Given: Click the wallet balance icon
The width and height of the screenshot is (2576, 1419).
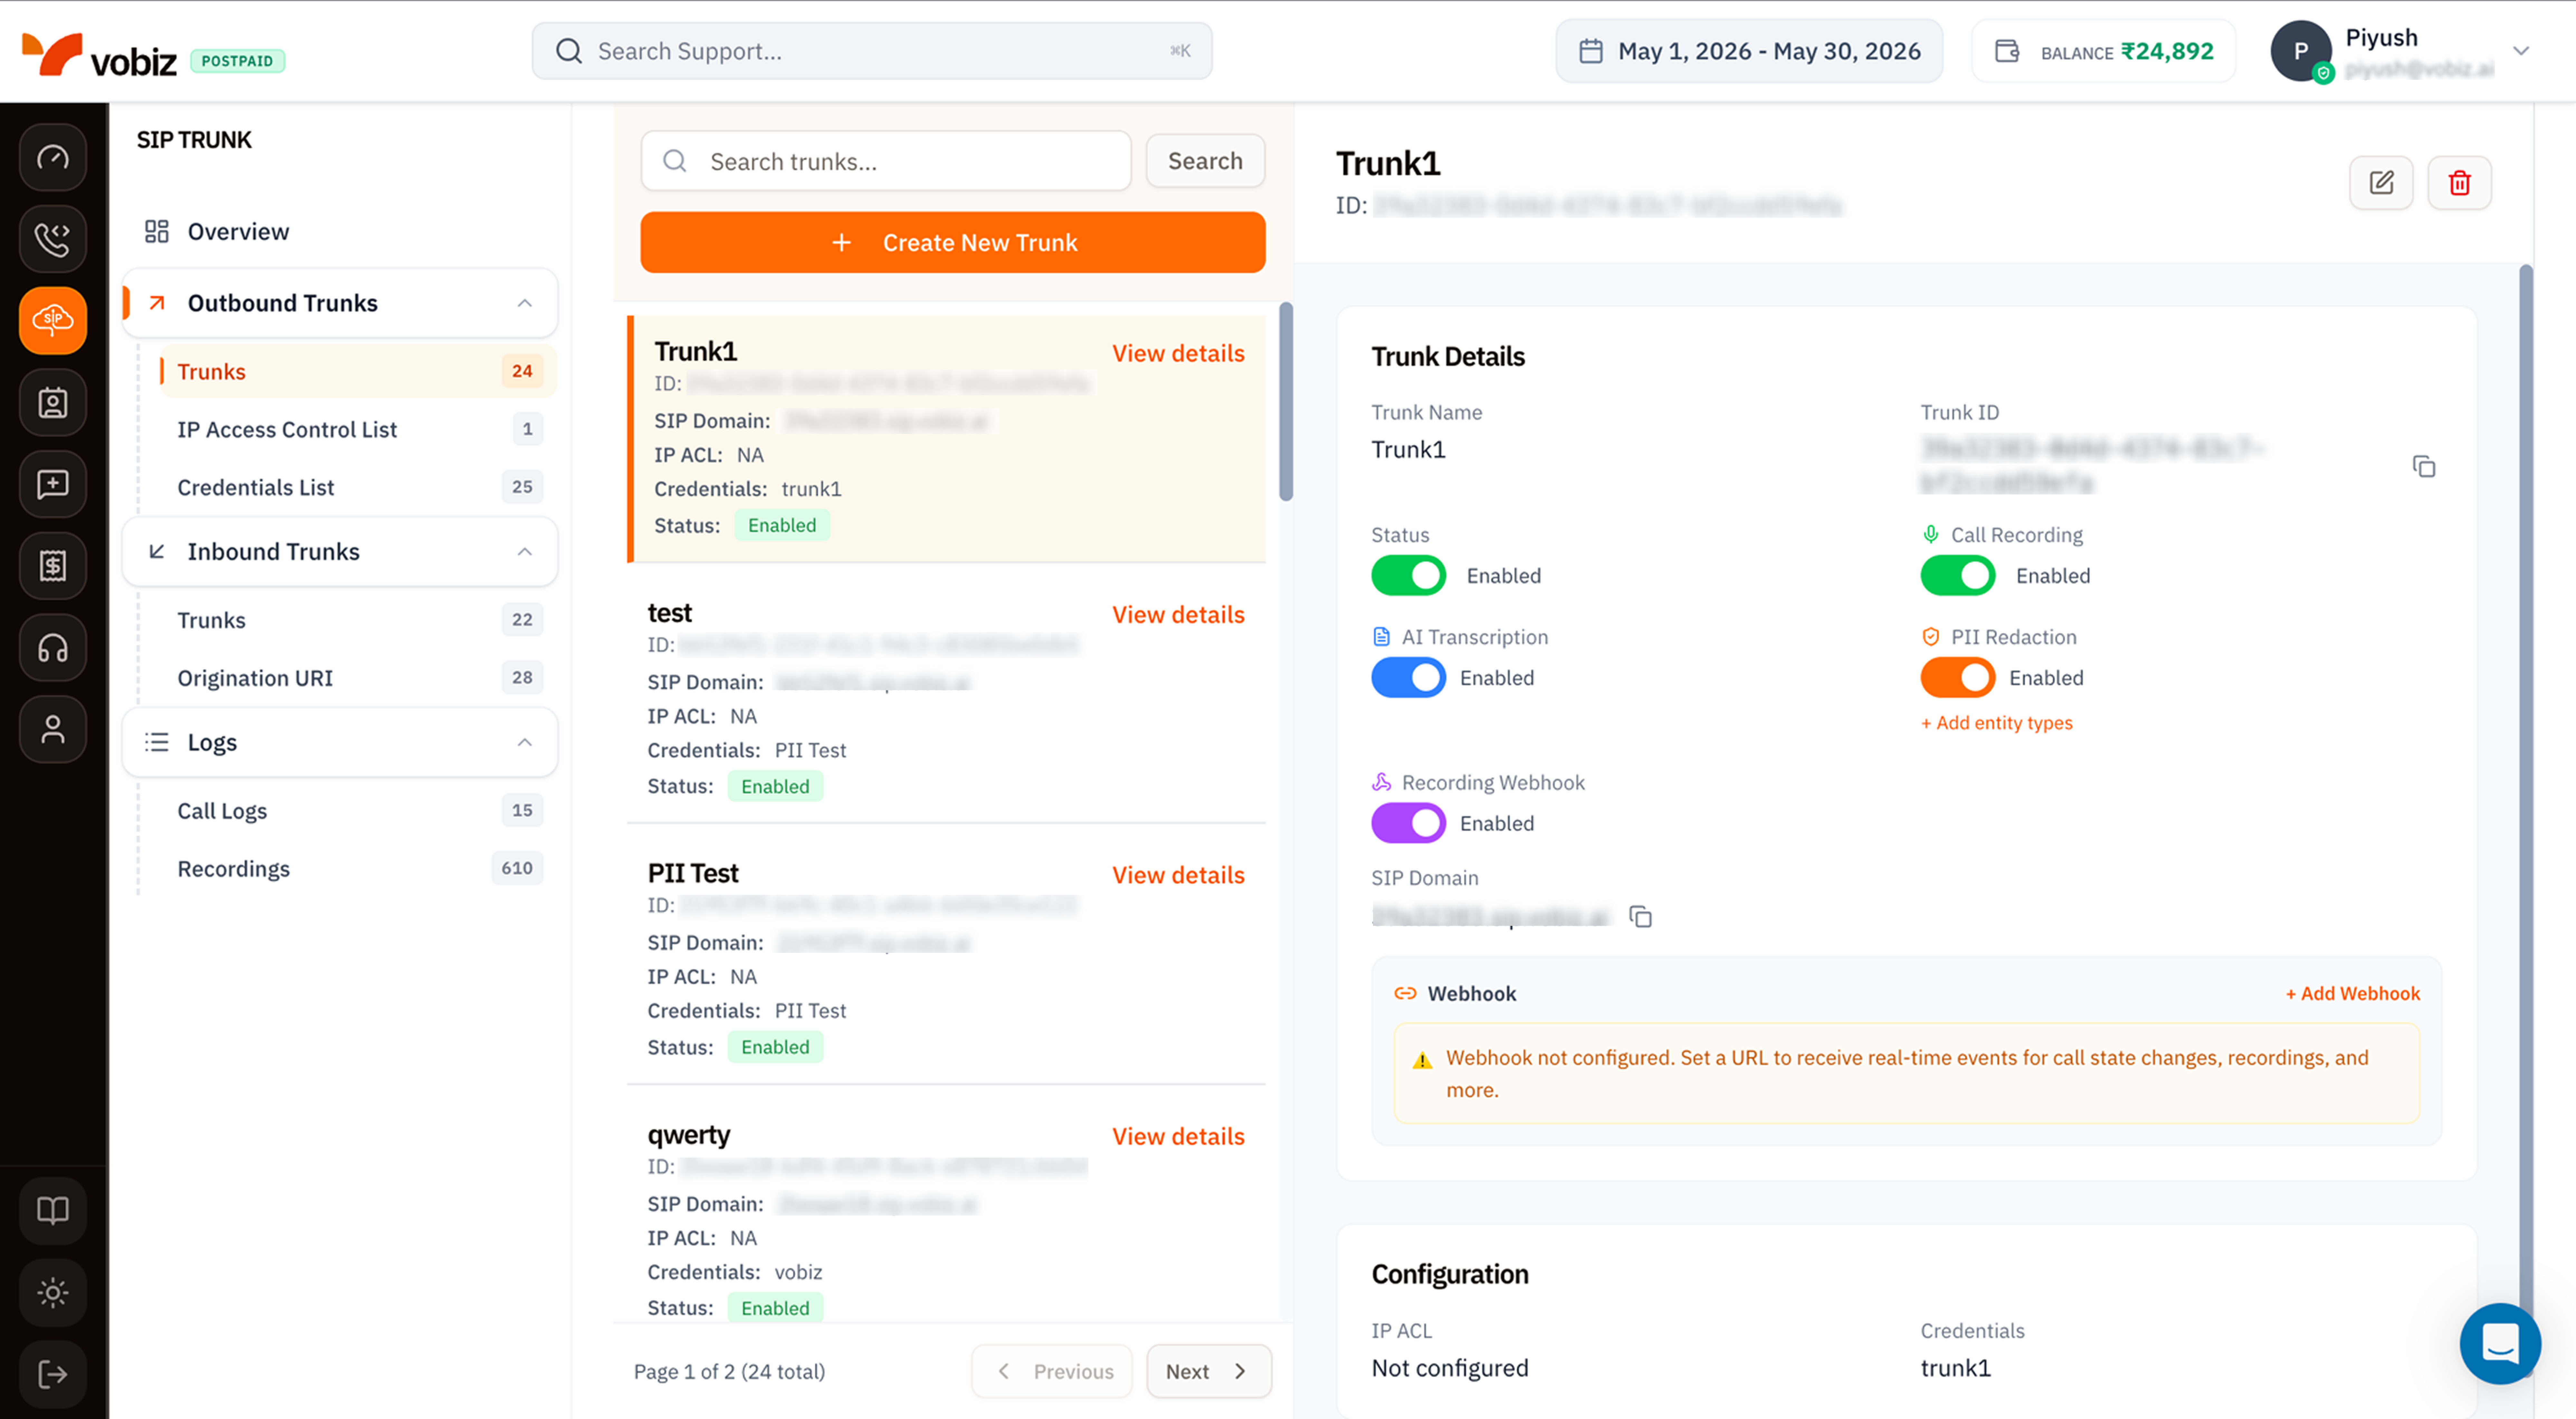Looking at the screenshot, I should 2007,51.
